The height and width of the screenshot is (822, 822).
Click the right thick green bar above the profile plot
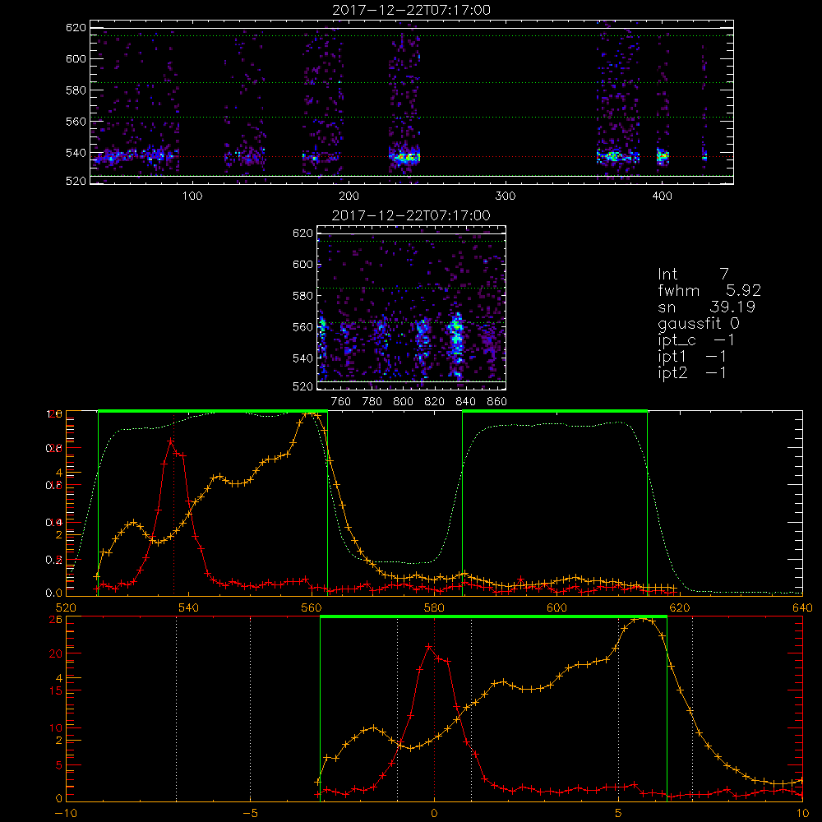point(555,412)
